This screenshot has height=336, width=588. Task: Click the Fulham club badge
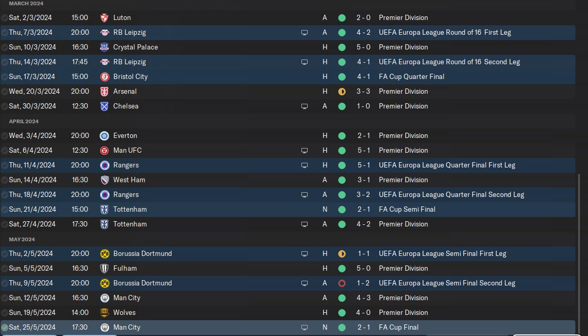[x=104, y=268]
